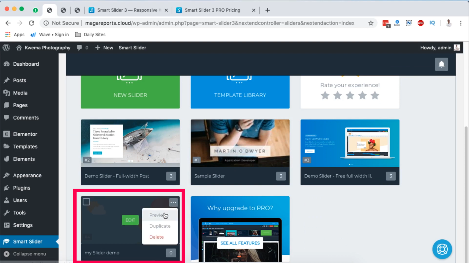
Task: Choose Delete from the slider menu
Action: [x=160, y=237]
